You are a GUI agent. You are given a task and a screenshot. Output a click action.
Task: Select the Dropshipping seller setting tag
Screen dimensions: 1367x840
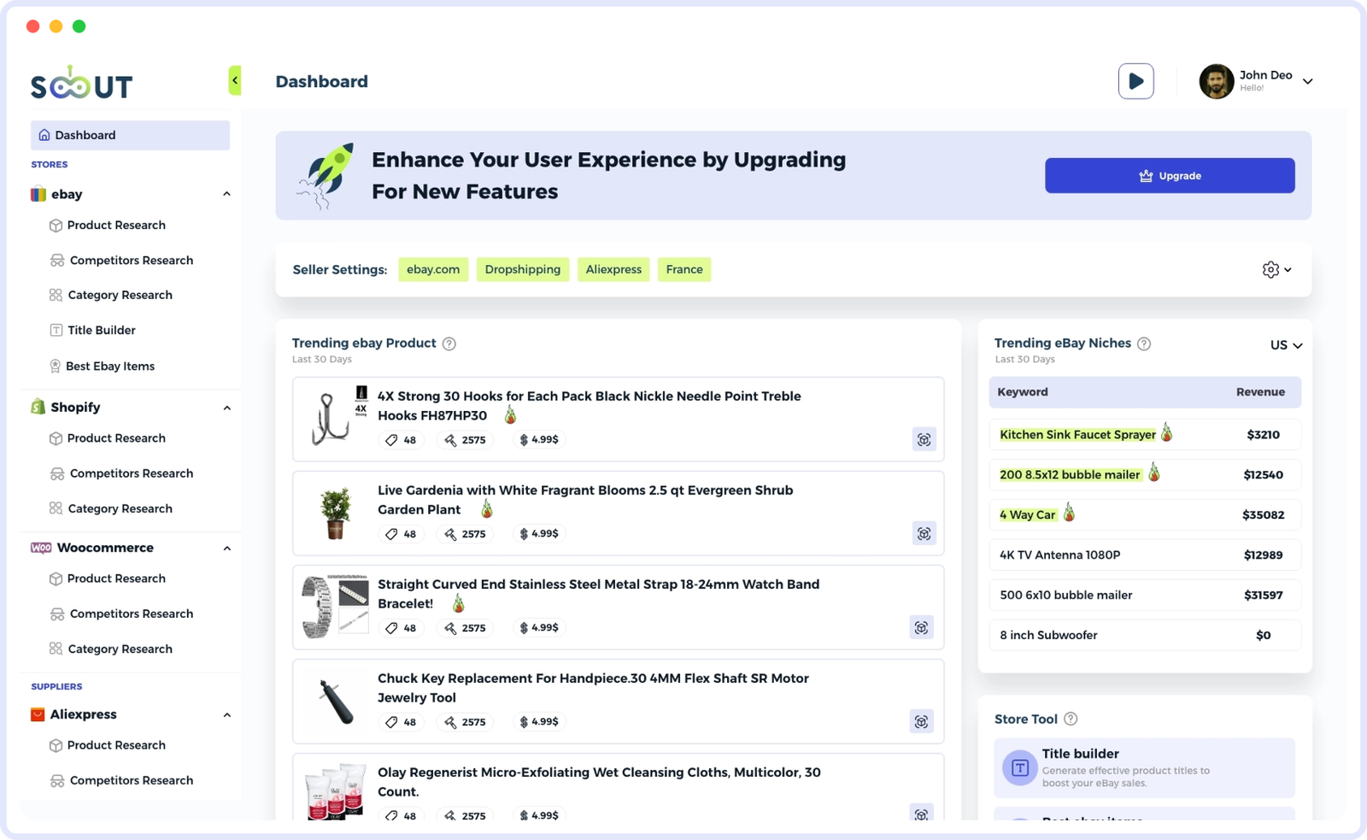click(x=523, y=269)
